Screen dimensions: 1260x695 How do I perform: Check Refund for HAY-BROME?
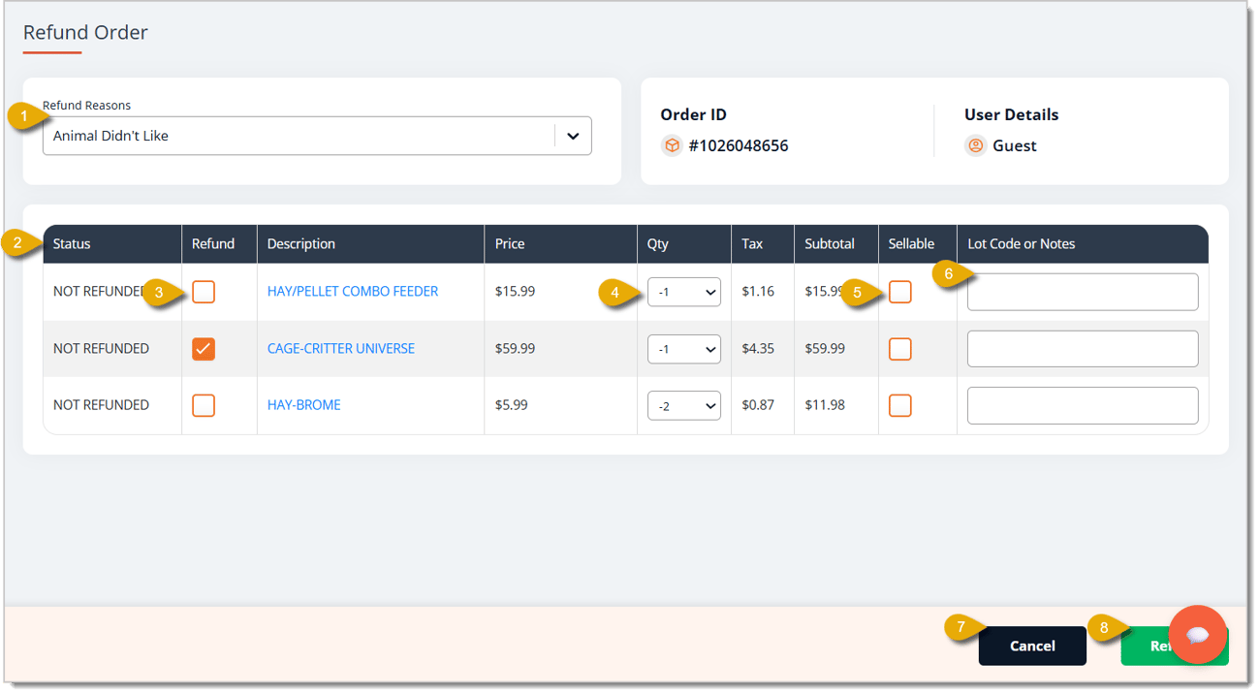[204, 405]
